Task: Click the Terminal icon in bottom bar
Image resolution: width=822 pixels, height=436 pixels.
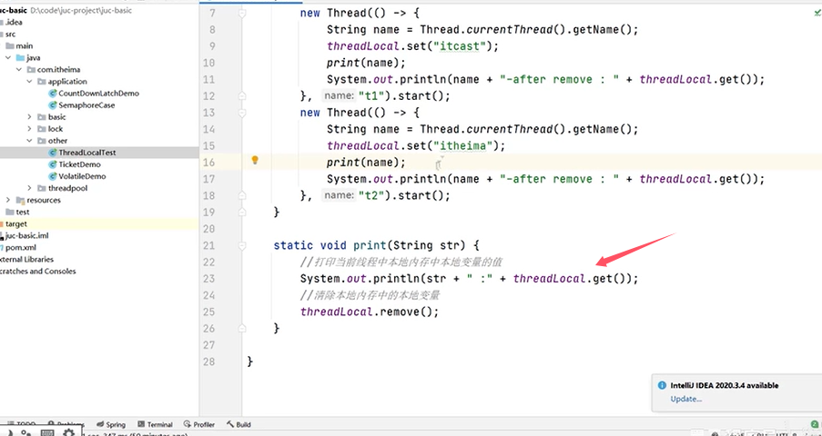Action: [141, 424]
